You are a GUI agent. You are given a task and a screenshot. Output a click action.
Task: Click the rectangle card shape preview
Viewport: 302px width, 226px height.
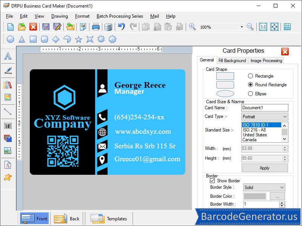click(225, 76)
